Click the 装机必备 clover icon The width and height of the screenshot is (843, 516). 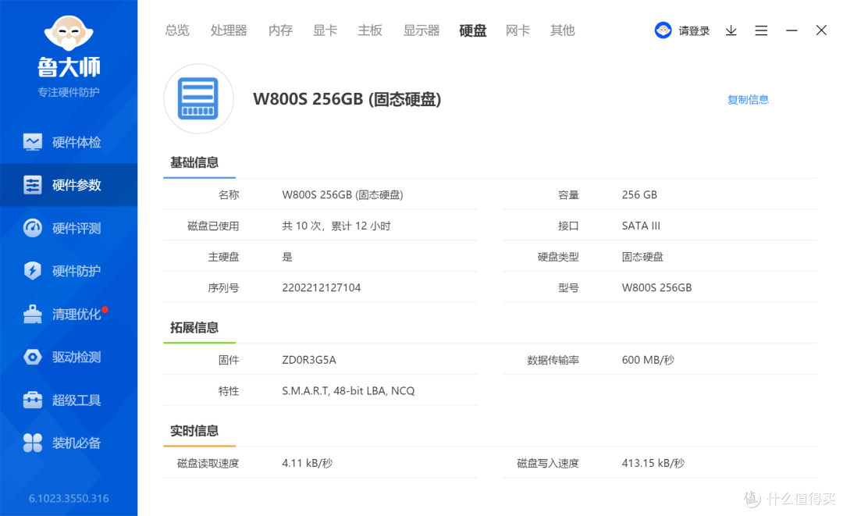[x=32, y=443]
